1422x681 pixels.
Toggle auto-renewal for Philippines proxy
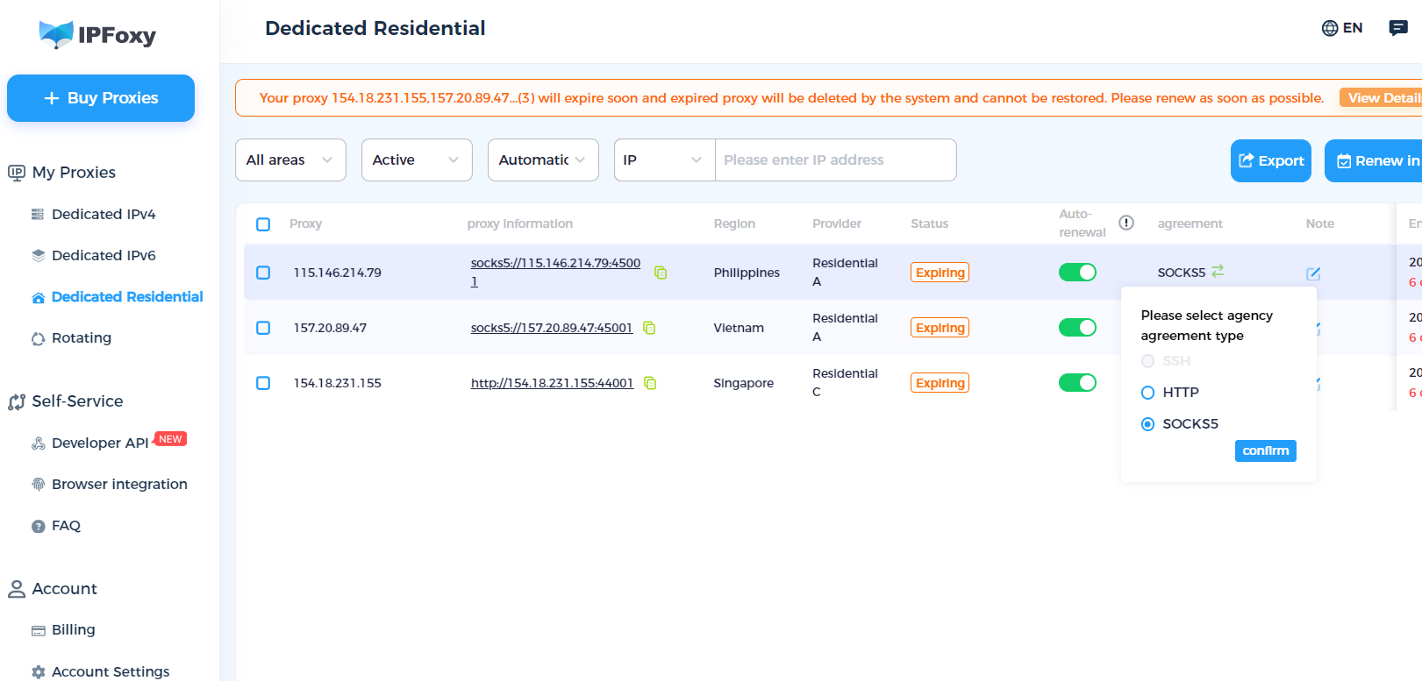tap(1077, 273)
